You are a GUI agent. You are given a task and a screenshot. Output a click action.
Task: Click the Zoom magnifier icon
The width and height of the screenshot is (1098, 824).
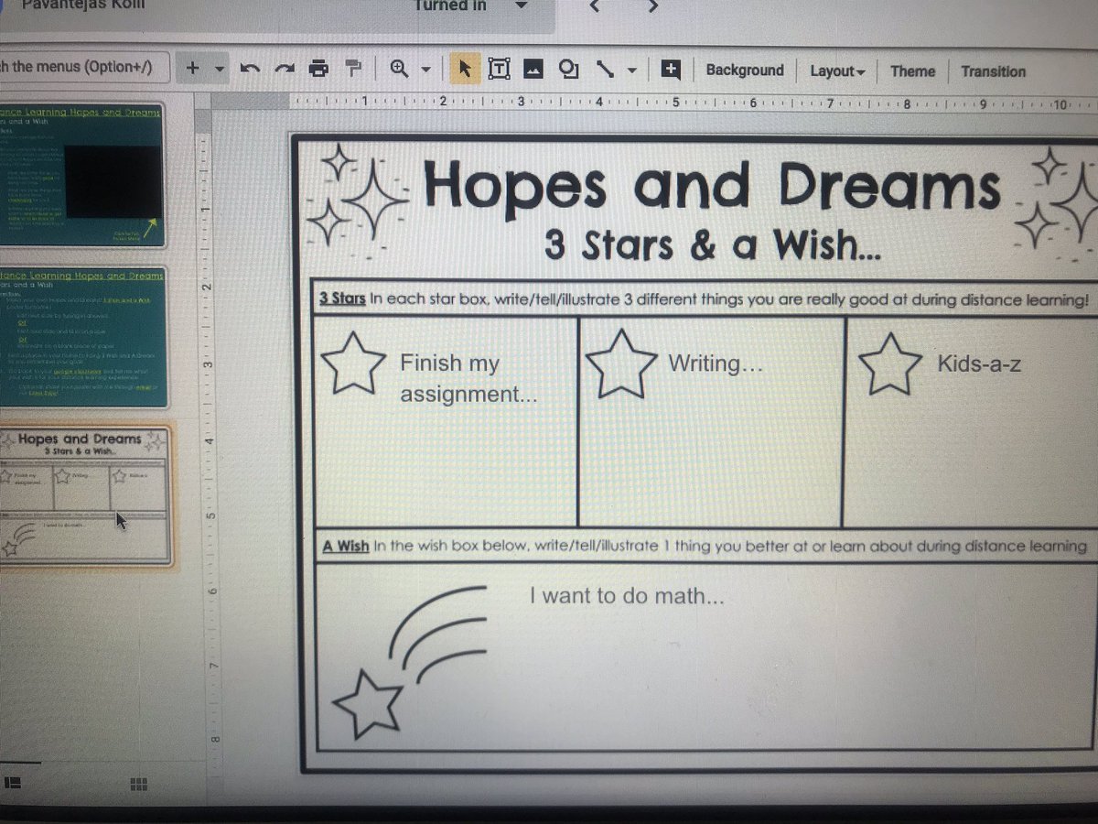(x=399, y=69)
